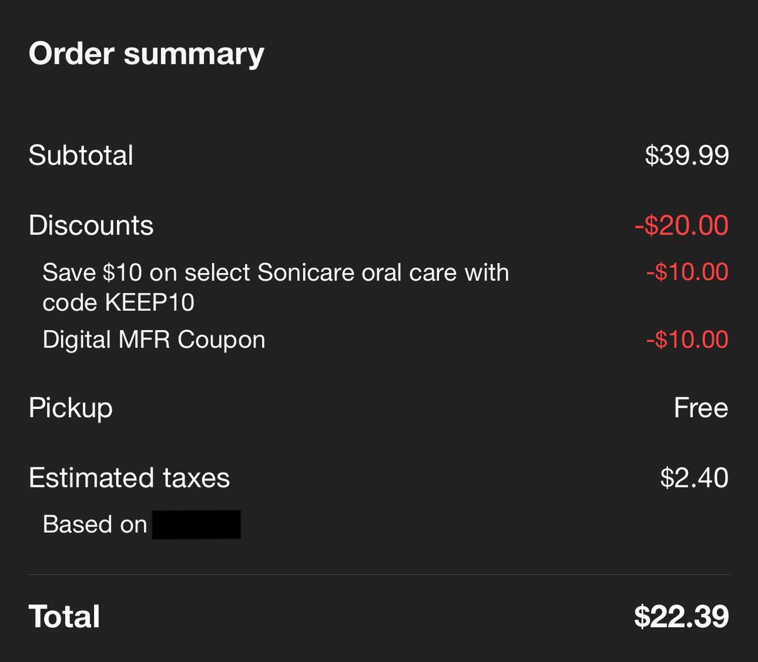
Task: Click the Order summary heading
Action: (x=146, y=54)
